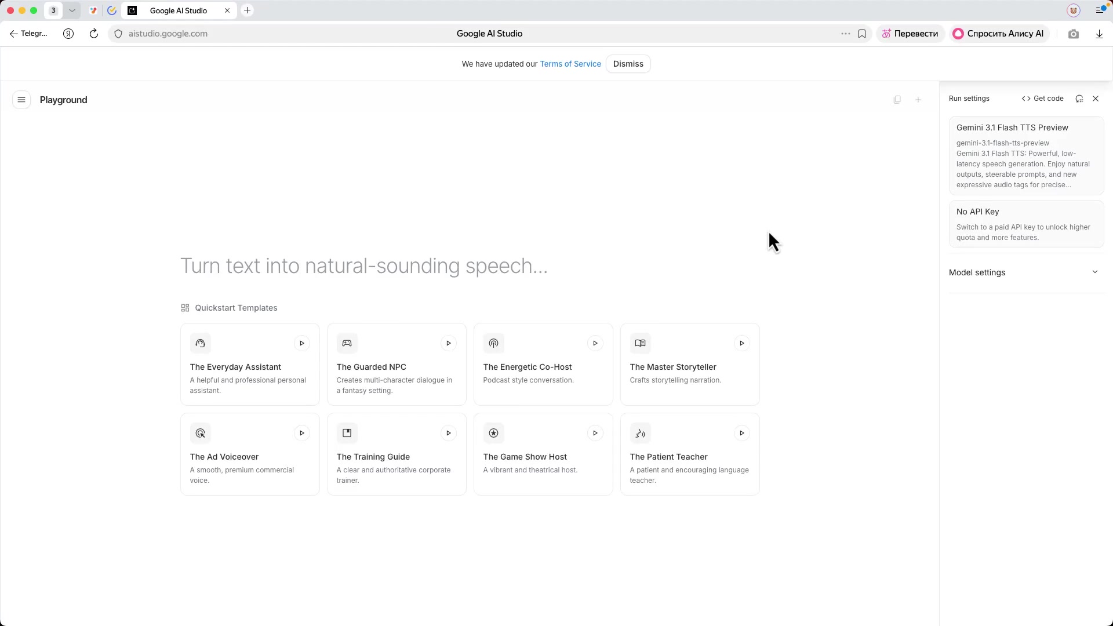1113x626 pixels.
Task: Open a new browser tab
Action: (x=248, y=10)
